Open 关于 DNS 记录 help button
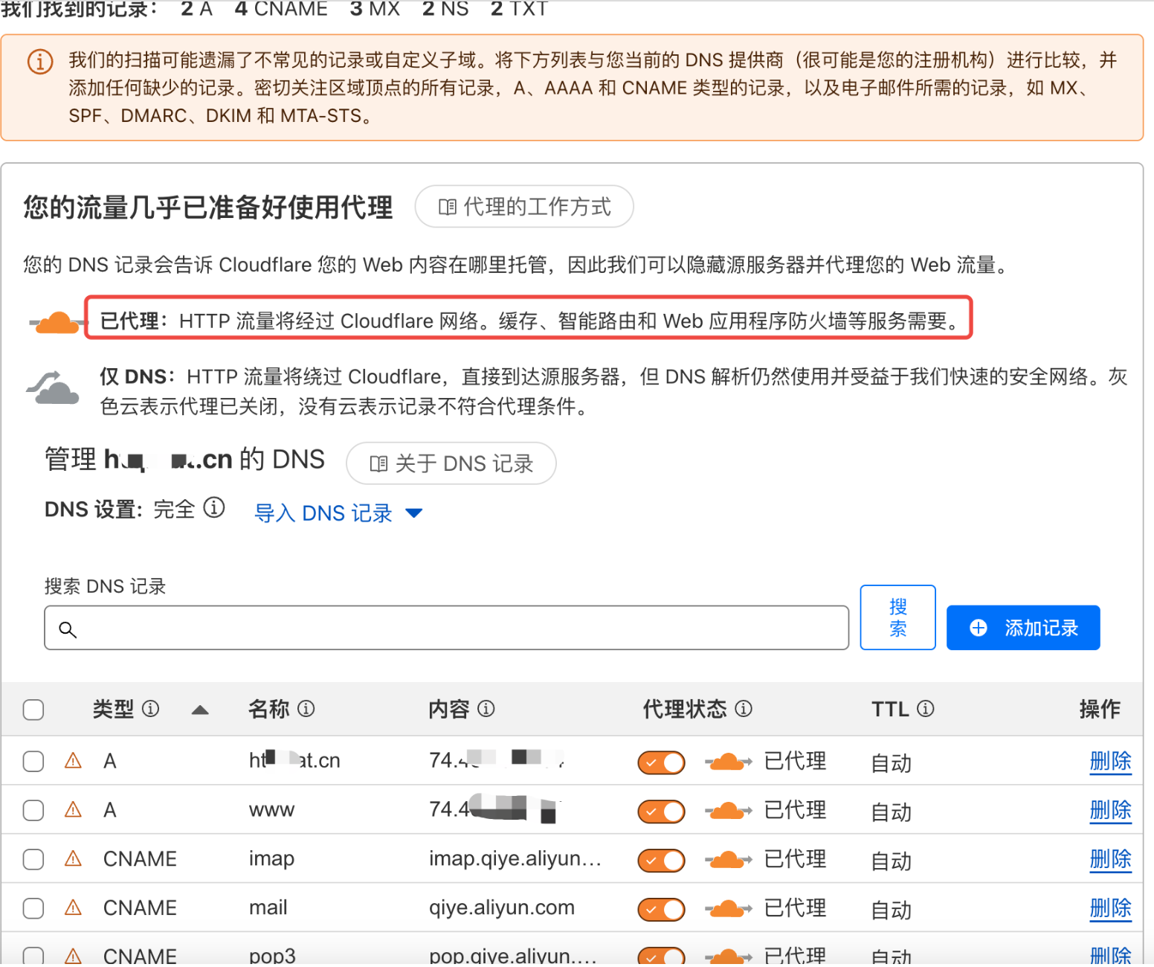 pos(451,463)
